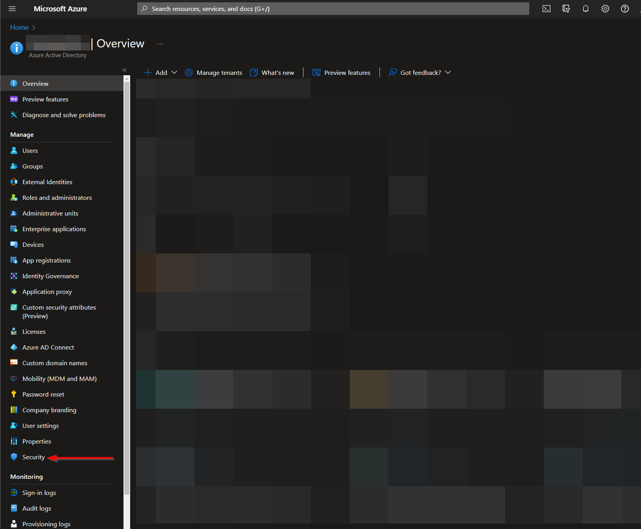Expand the Add dropdown arrow
641x529 pixels.
pyautogui.click(x=174, y=72)
